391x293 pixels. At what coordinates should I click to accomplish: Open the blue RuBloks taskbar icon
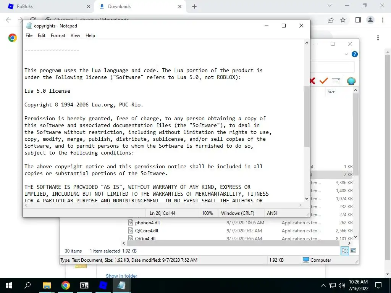pyautogui.click(x=103, y=285)
